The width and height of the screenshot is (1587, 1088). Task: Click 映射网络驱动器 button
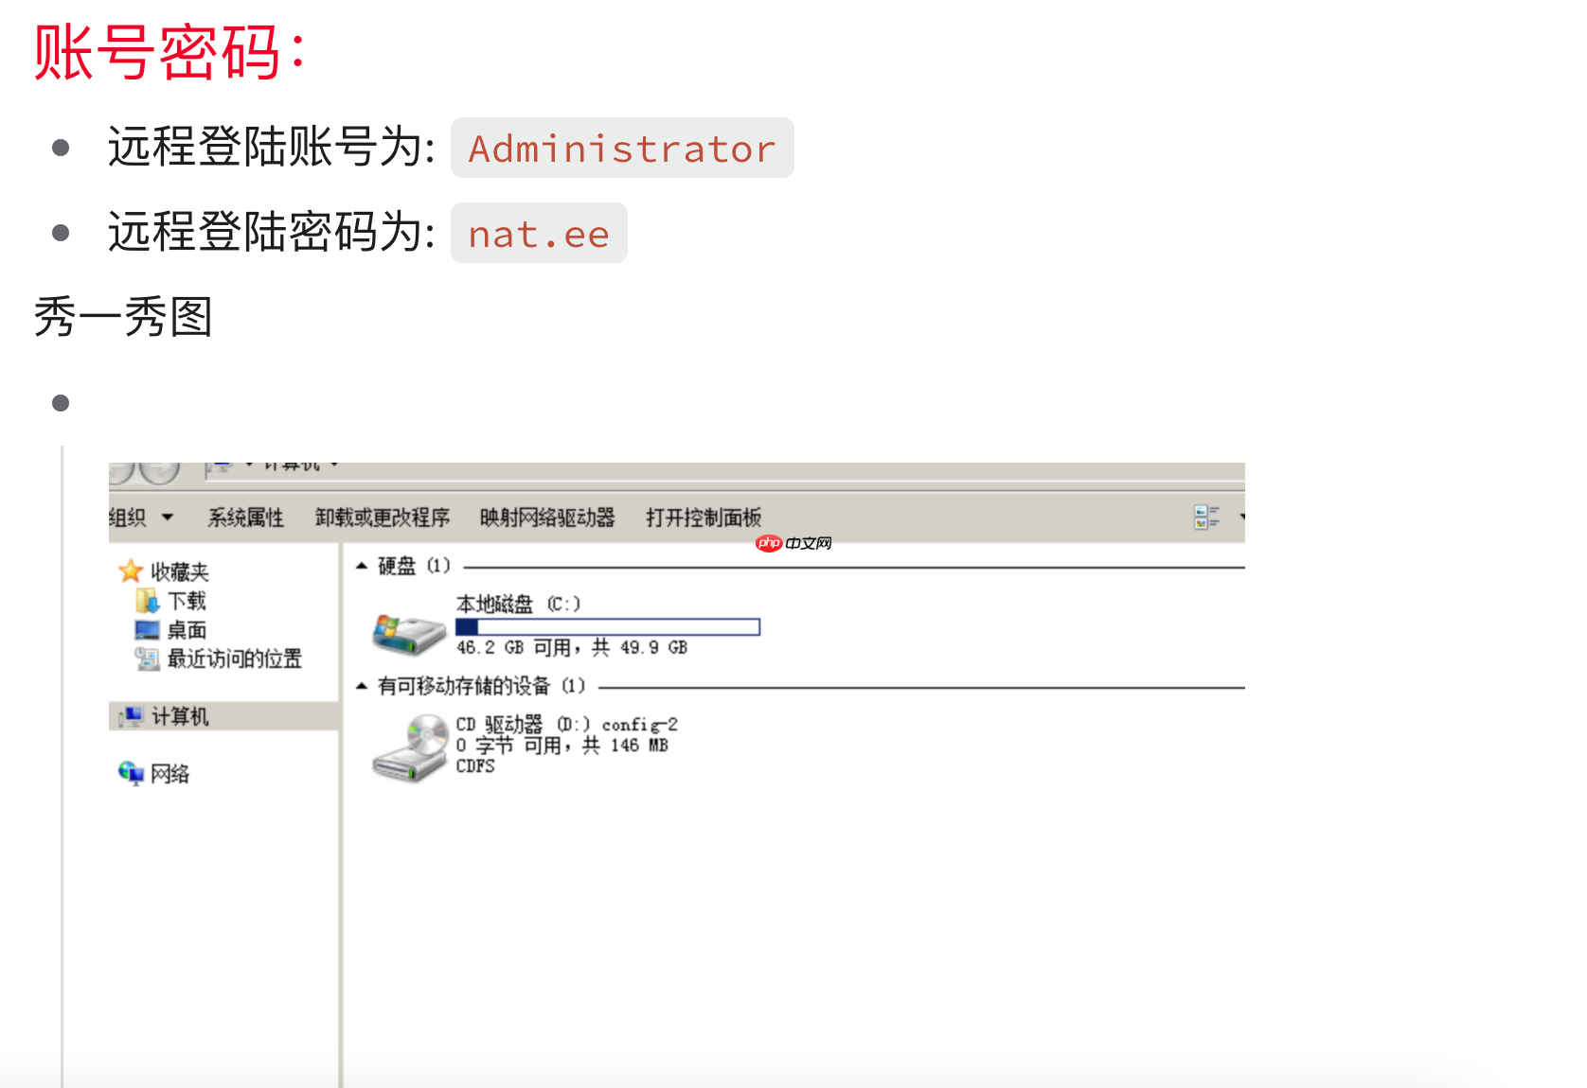coord(546,517)
